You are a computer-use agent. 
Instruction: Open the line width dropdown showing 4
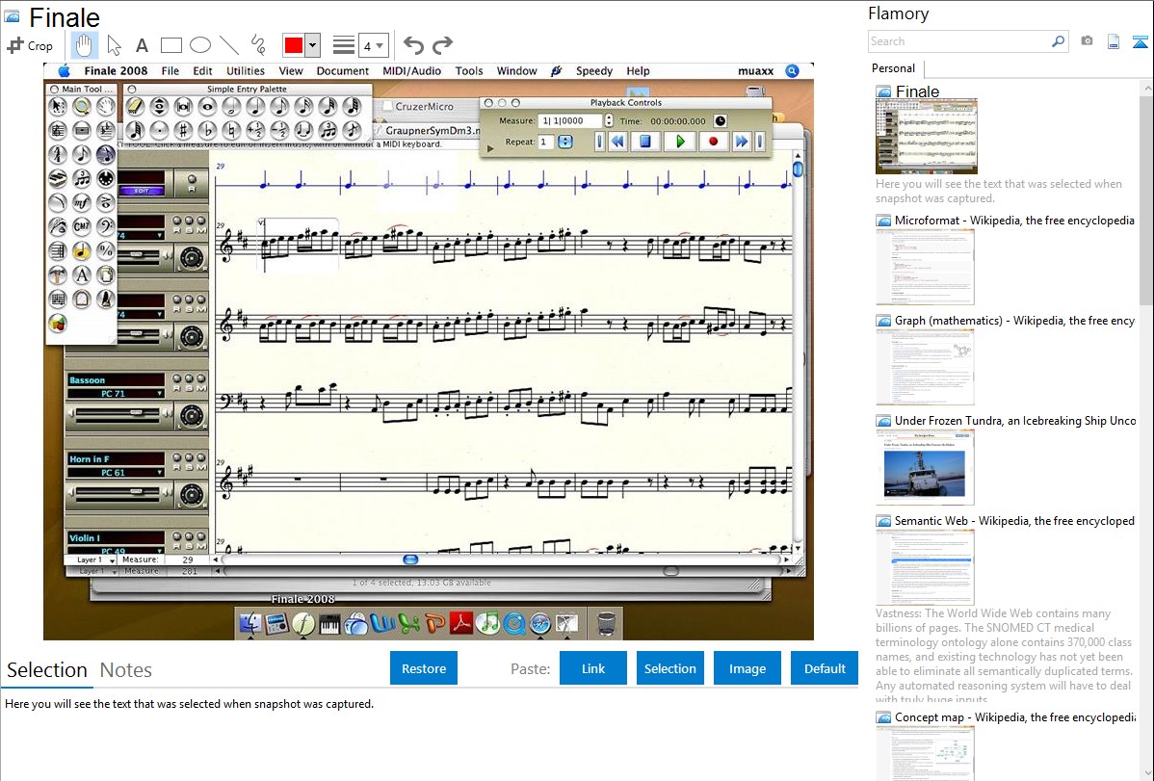click(x=374, y=45)
